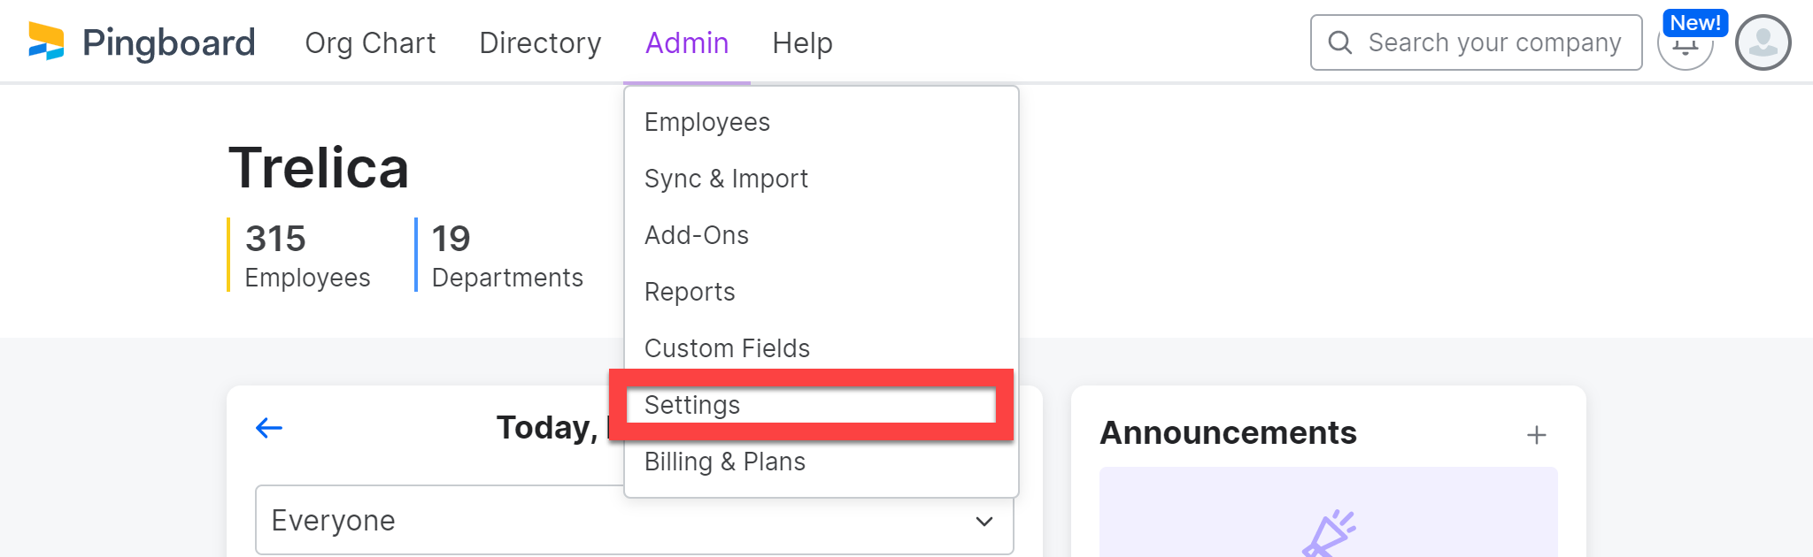The width and height of the screenshot is (1813, 557).
Task: Open Add-Ons from the Admin menu
Action: (x=822, y=235)
